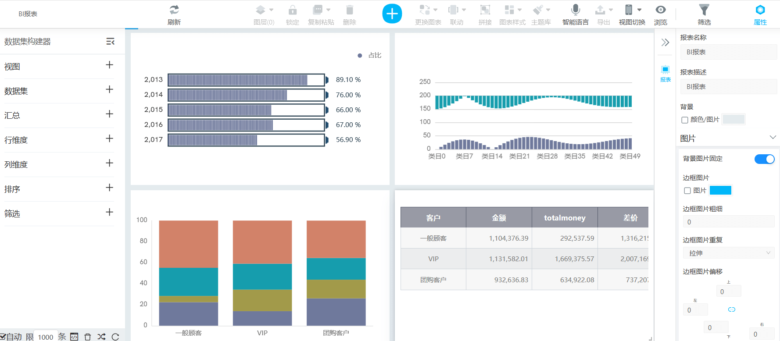780x341 pixels.
Task: Add a new 行维度 with the plus button
Action: 109,139
